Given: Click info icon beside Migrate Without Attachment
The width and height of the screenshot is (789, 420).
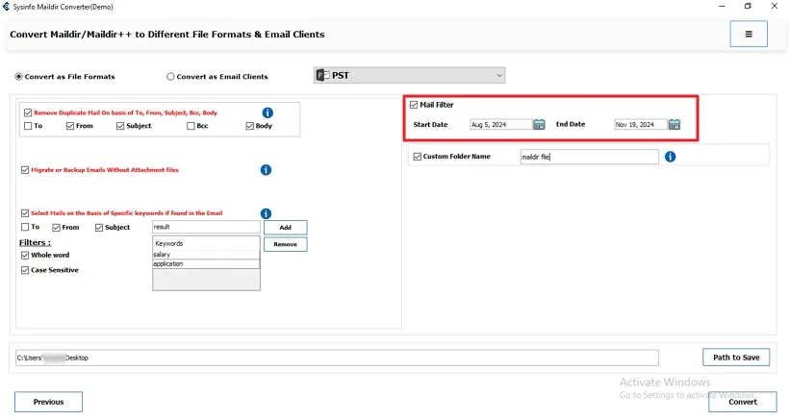Looking at the screenshot, I should click(266, 170).
